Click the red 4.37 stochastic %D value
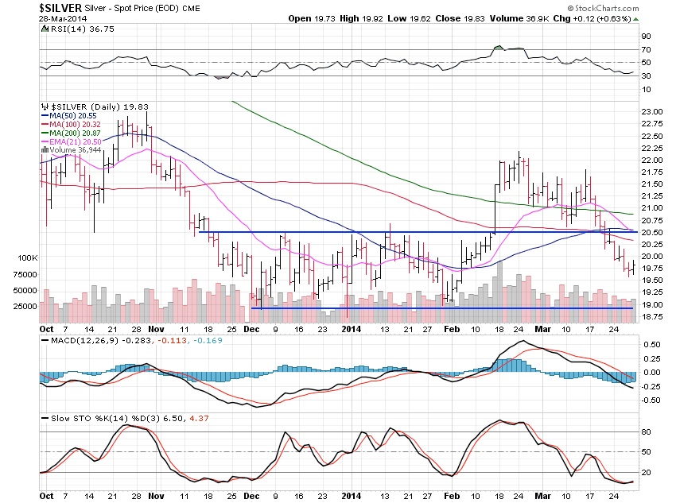 199,418
